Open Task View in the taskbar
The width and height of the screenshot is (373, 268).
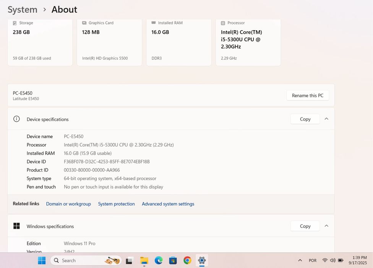(129, 261)
